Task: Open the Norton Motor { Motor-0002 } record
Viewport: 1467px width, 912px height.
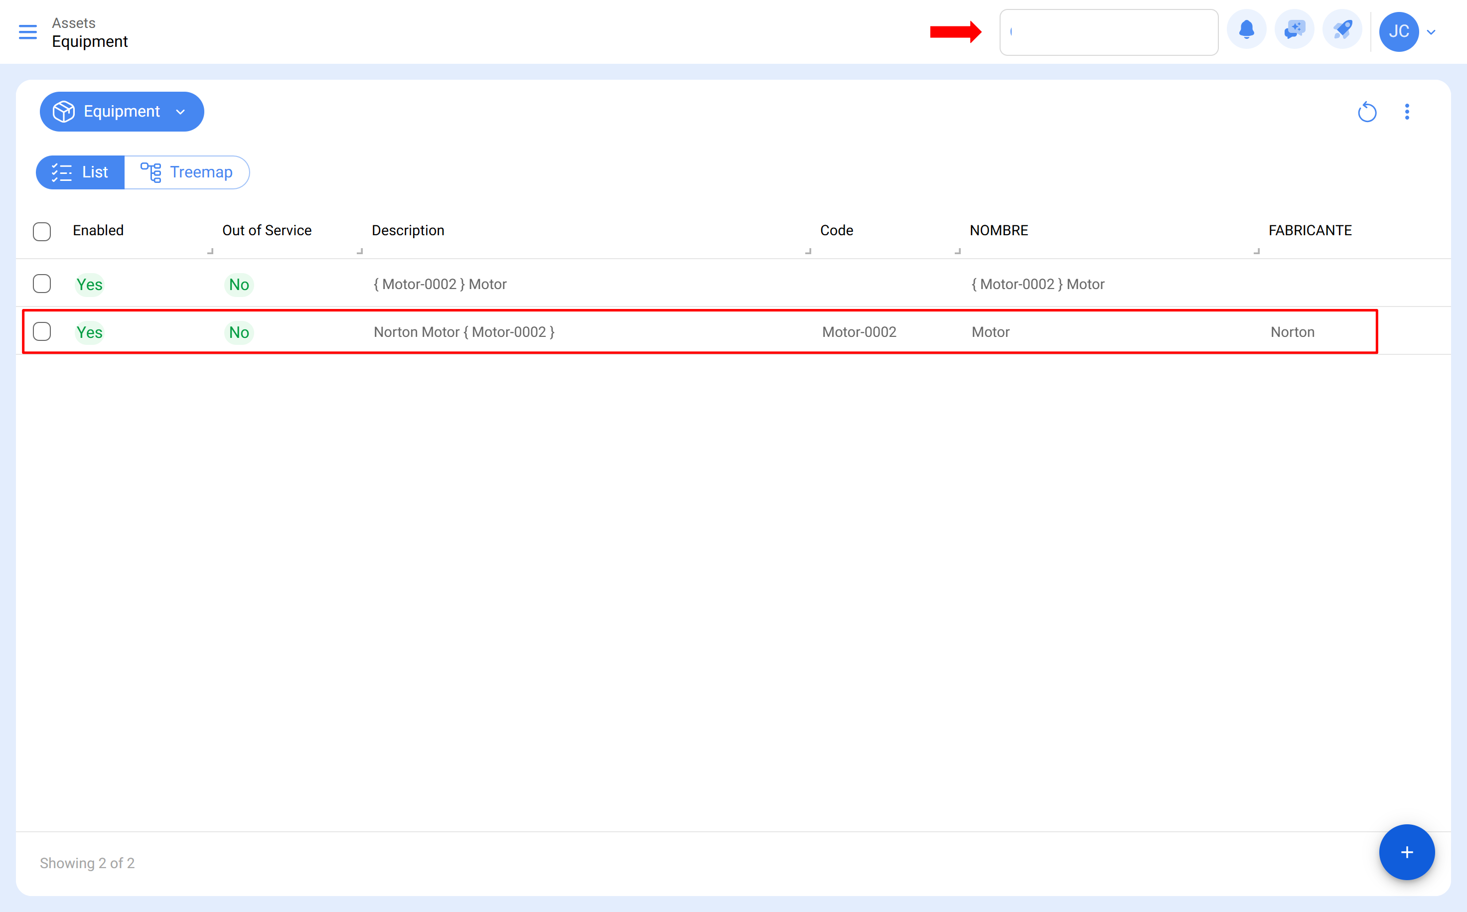Action: 464,331
